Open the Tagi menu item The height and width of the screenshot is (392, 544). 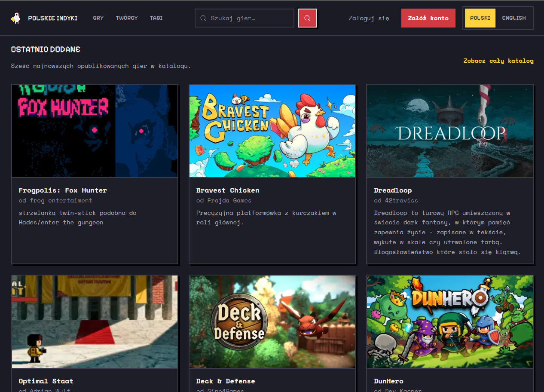(156, 18)
